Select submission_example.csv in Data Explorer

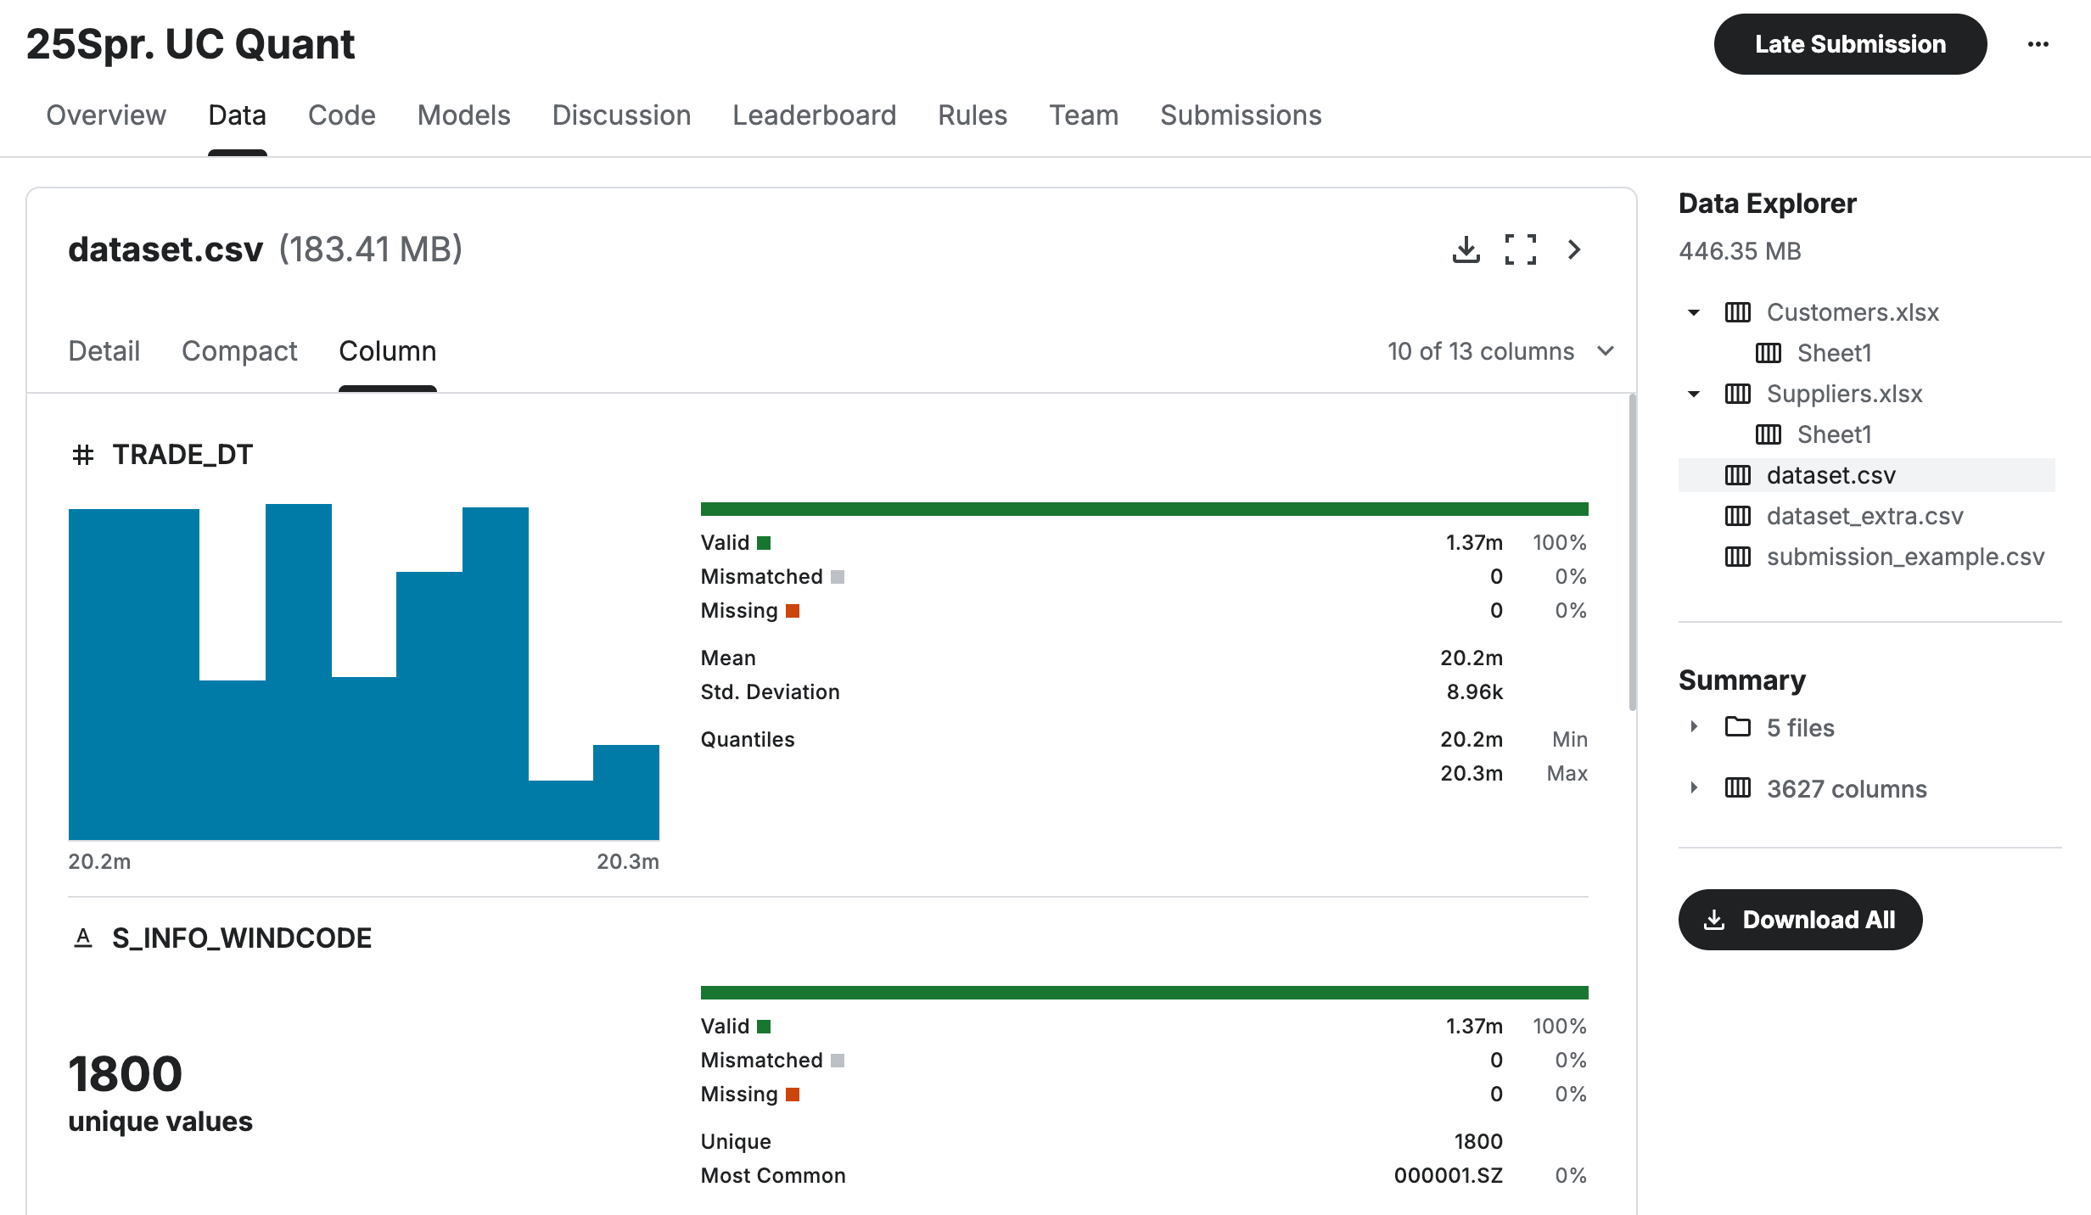click(1905, 557)
